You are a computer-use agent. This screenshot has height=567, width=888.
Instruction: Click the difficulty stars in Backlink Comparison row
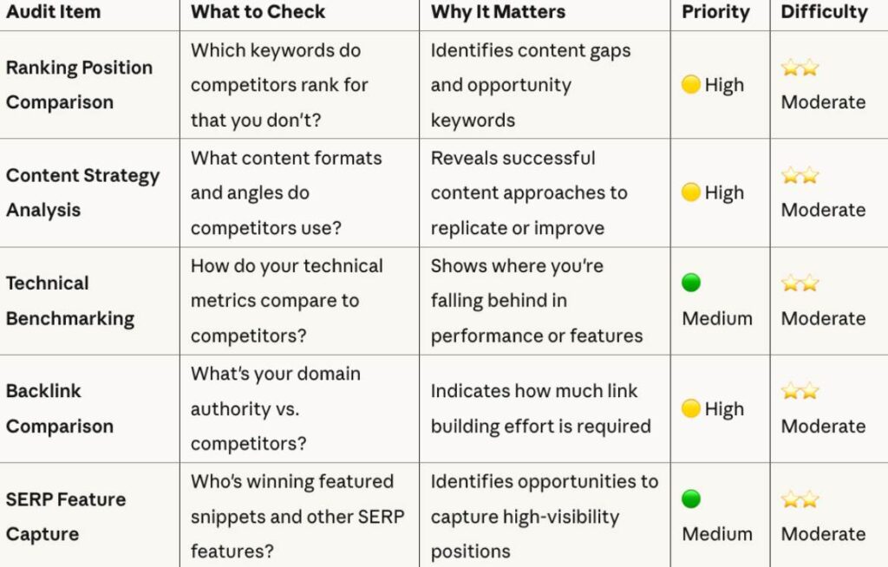800,391
